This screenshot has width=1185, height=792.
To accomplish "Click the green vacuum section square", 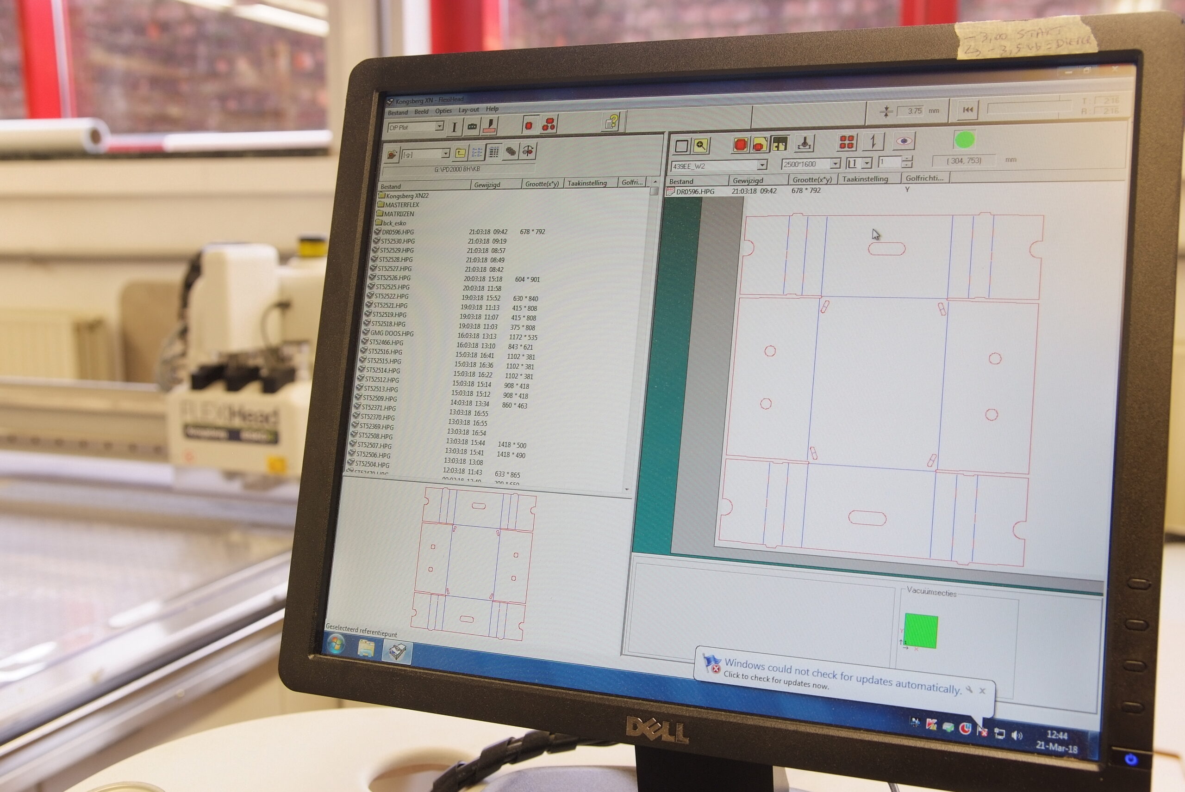I will coord(921,631).
